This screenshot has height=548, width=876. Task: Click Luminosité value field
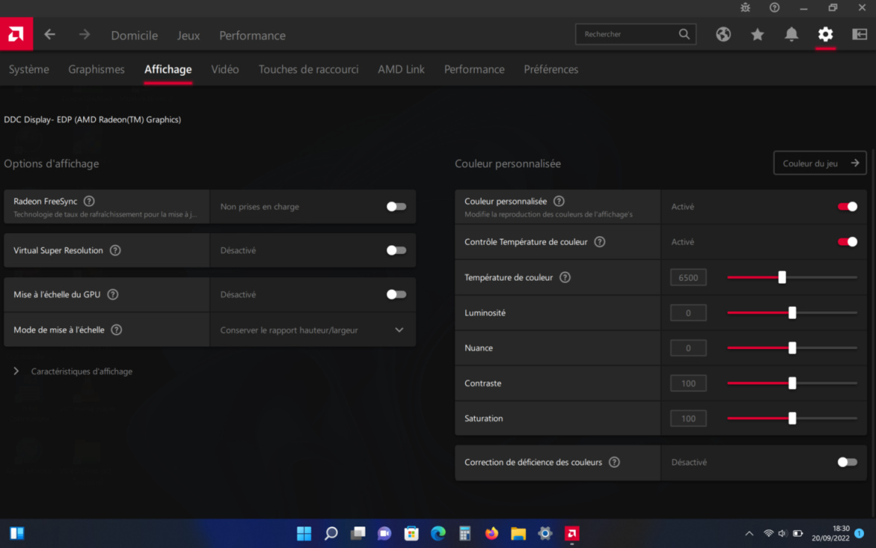pos(688,313)
